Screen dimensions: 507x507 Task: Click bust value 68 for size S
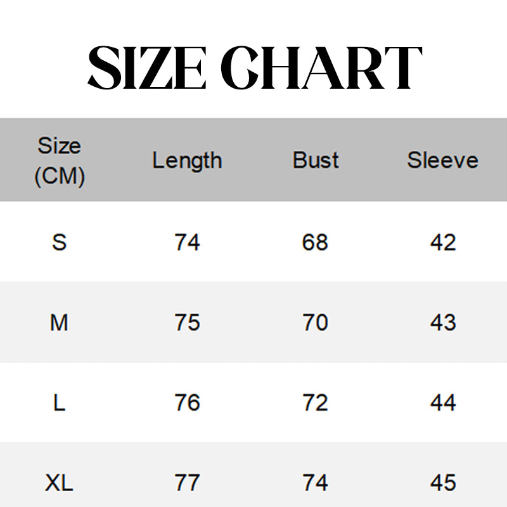point(315,242)
